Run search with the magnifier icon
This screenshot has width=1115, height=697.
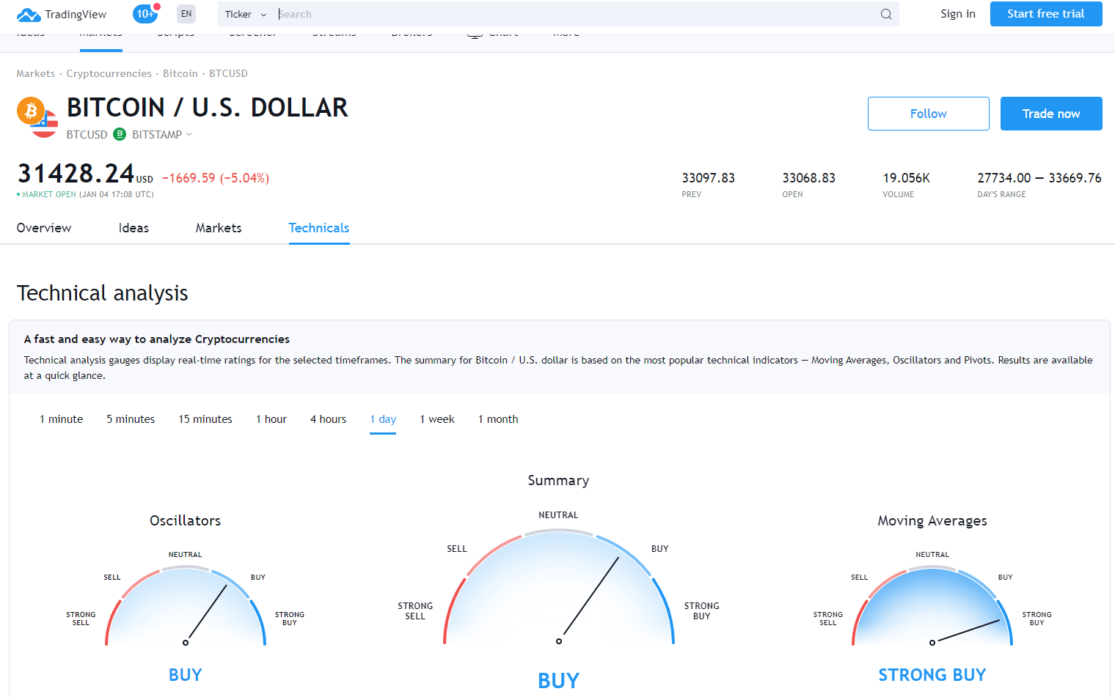pos(886,14)
